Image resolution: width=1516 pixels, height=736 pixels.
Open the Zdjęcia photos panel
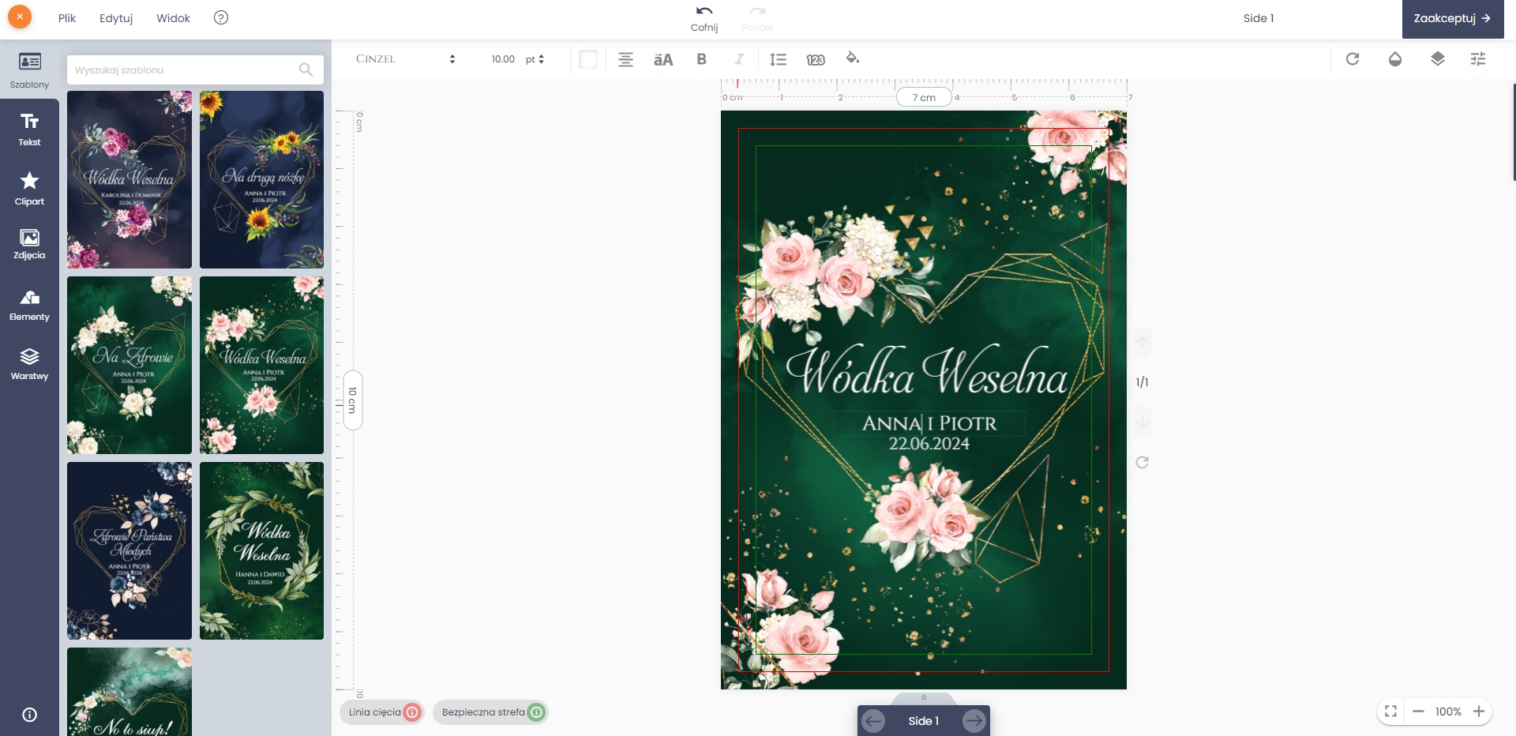point(29,244)
